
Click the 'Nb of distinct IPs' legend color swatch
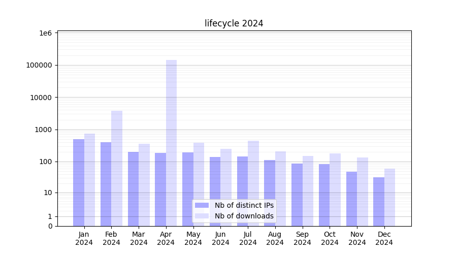[x=202, y=205]
